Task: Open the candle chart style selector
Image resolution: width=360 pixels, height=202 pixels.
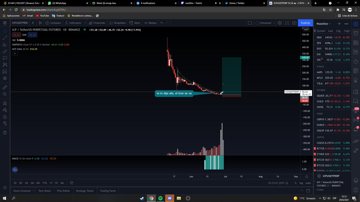Action: coord(40,23)
